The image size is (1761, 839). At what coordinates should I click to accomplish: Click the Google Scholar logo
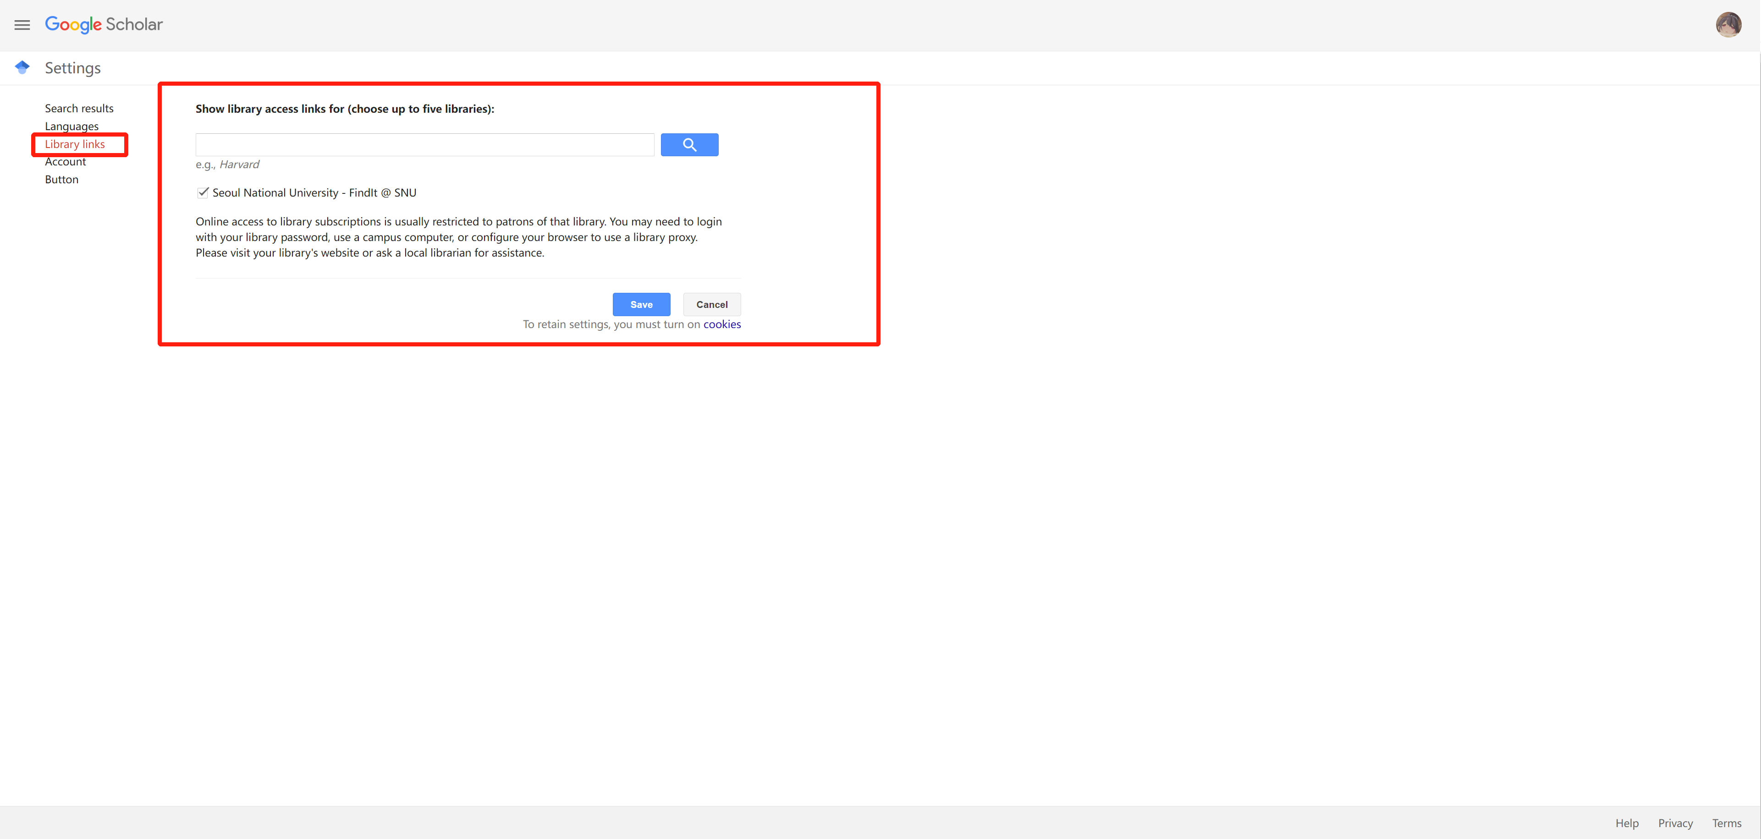pyautogui.click(x=104, y=25)
